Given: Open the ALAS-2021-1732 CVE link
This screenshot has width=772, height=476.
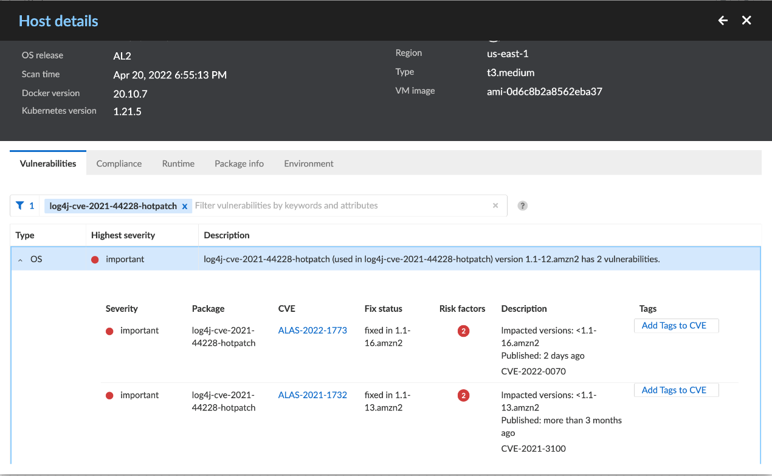Looking at the screenshot, I should (312, 395).
